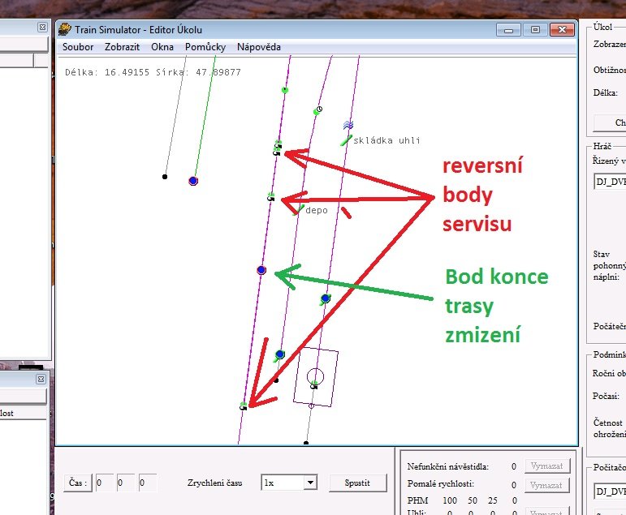Image resolution: width=626 pixels, height=515 pixels.
Task: Open the Nápověda menu
Action: [x=258, y=47]
